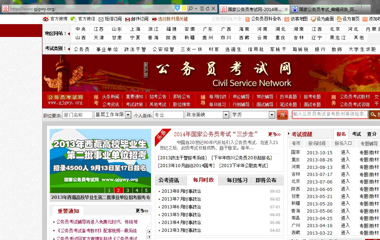Click the browser page refresh icon

tap(208, 8)
